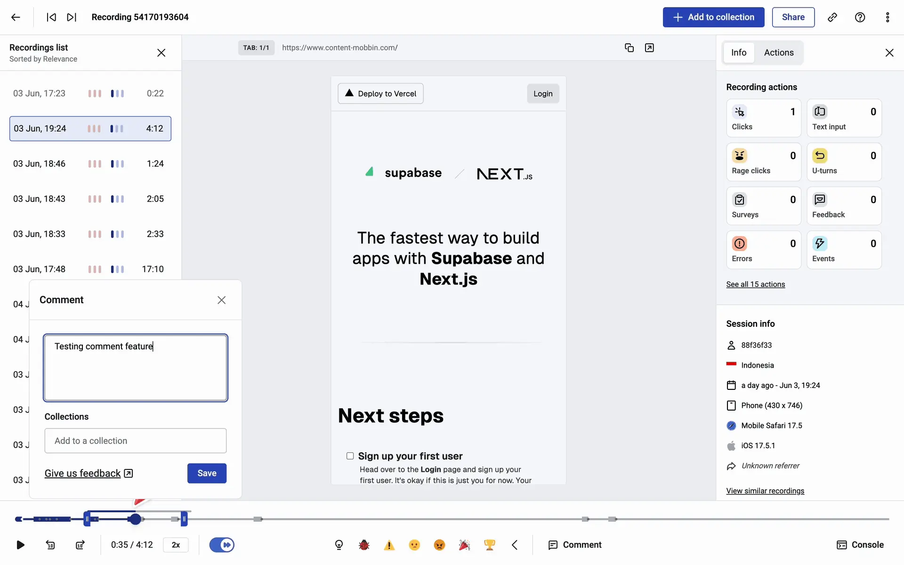The height and width of the screenshot is (565, 904).
Task: Click the trophy reaction icon
Action: click(x=489, y=545)
